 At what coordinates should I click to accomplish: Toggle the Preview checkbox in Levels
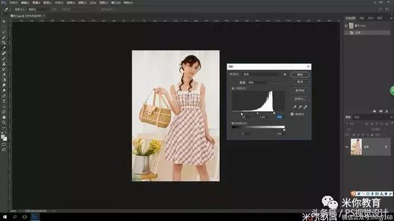(x=292, y=114)
